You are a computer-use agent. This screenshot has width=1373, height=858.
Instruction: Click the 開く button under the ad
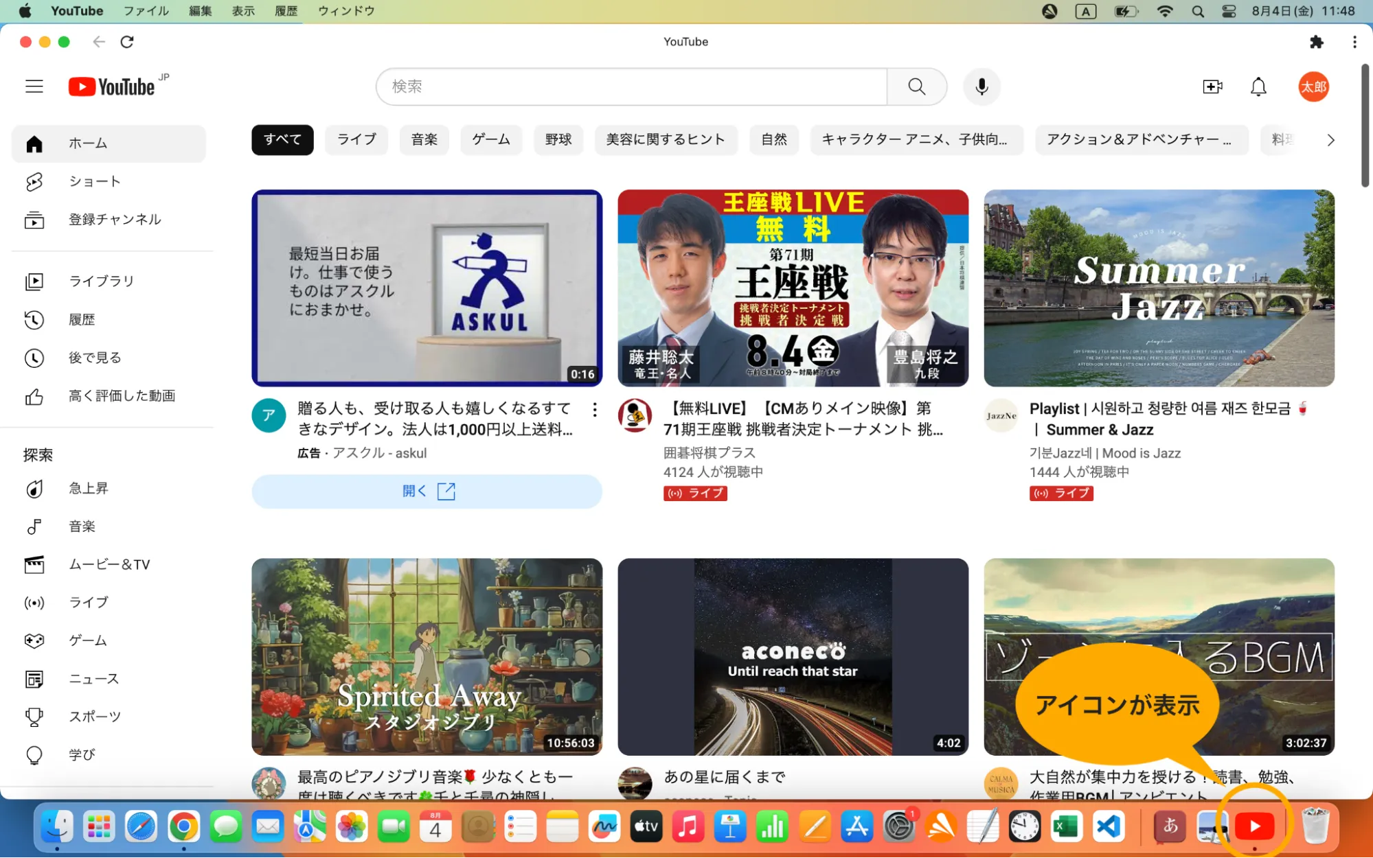pyautogui.click(x=427, y=491)
